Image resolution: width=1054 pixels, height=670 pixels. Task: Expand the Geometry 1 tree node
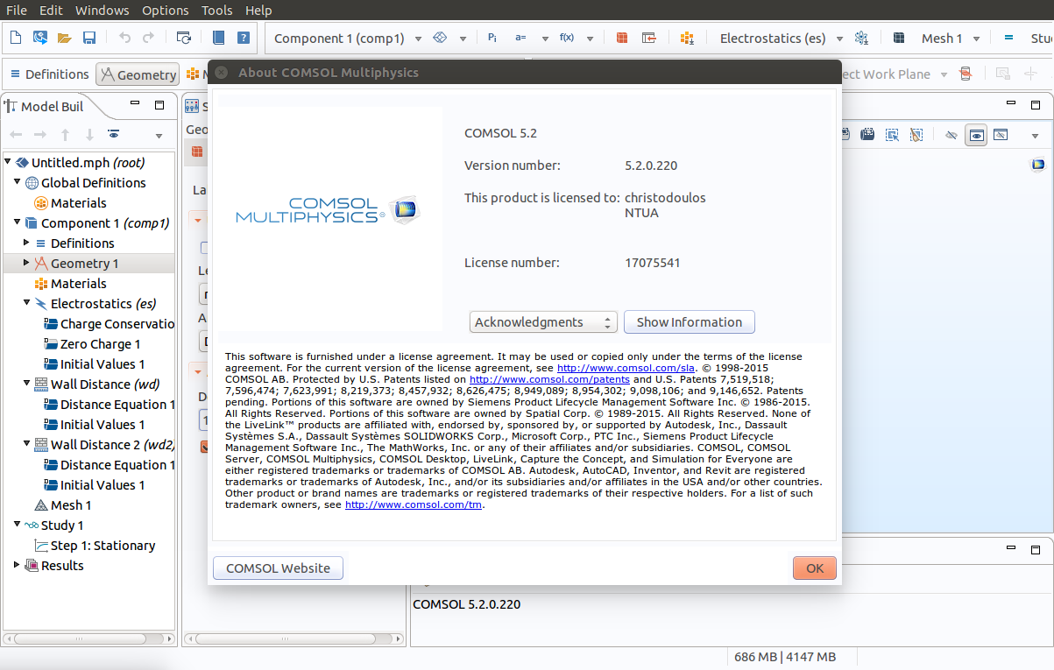tap(26, 263)
